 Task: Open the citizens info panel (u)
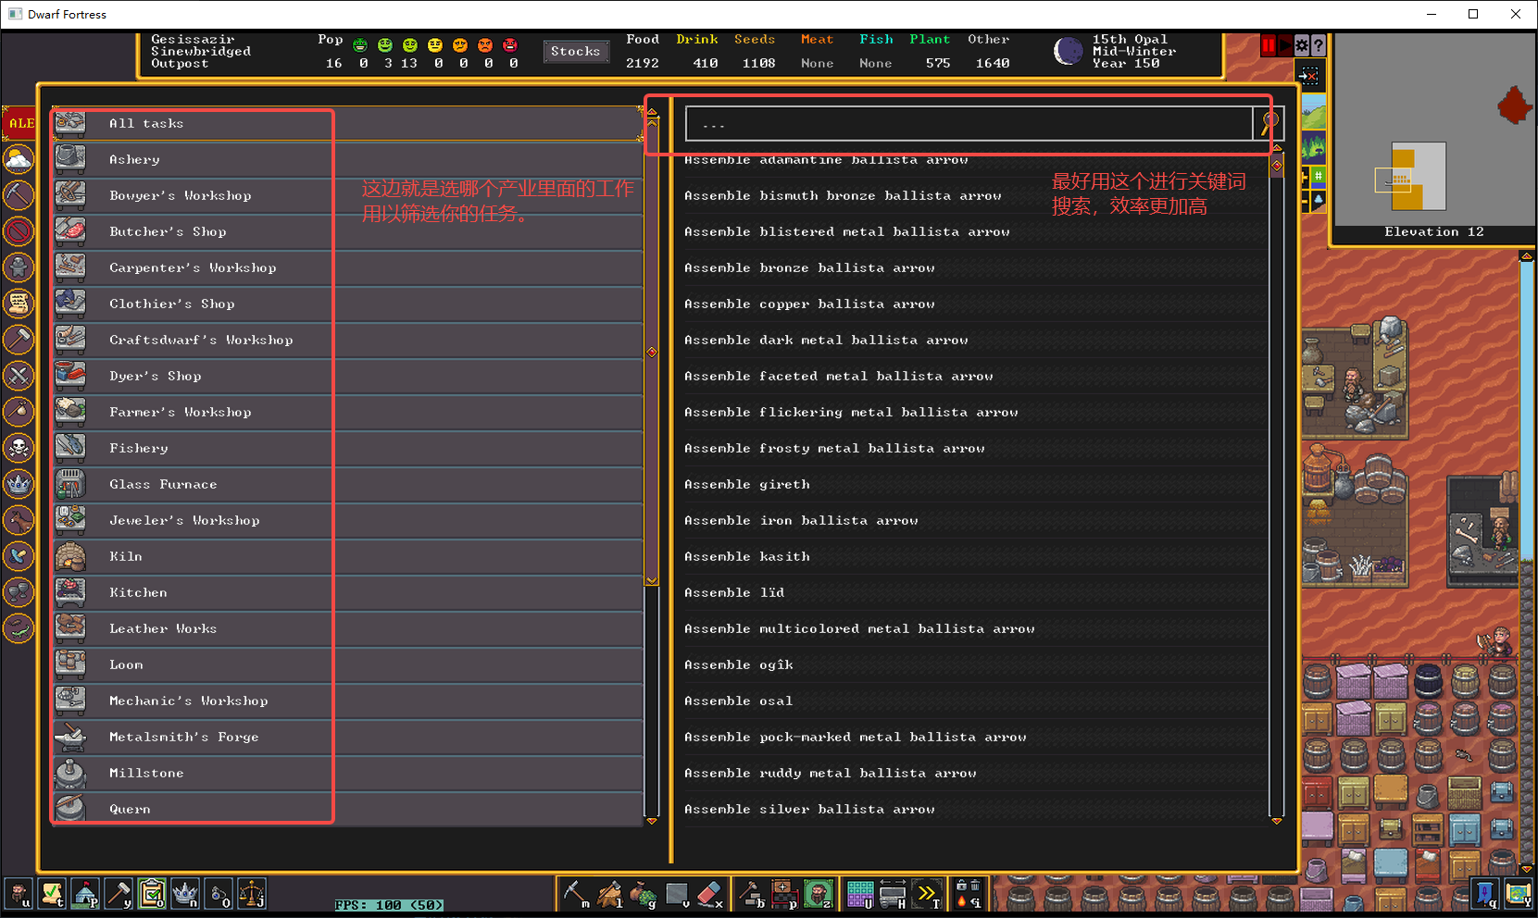(x=19, y=895)
